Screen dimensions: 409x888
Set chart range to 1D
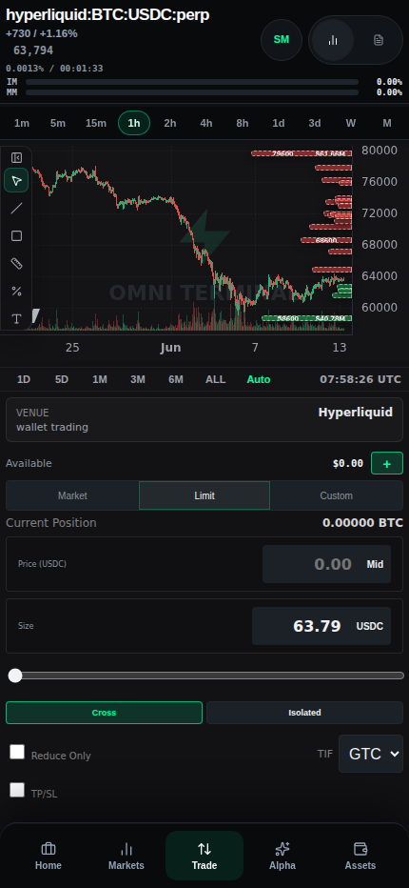24,379
